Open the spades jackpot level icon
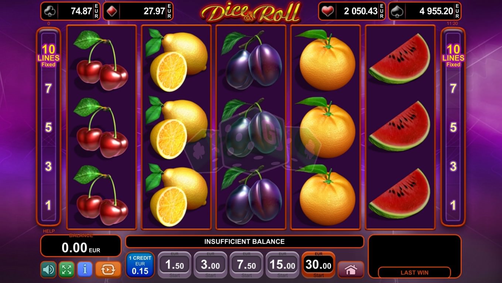 pos(397,11)
